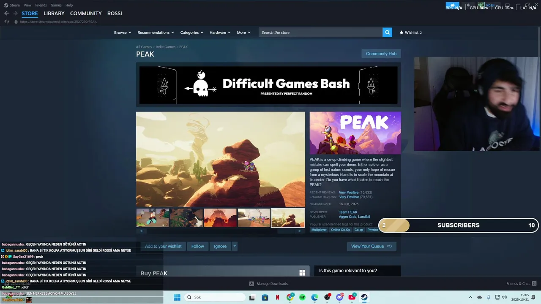Open the Difficult Games Bash banner
The width and height of the screenshot is (541, 304).
point(268,85)
